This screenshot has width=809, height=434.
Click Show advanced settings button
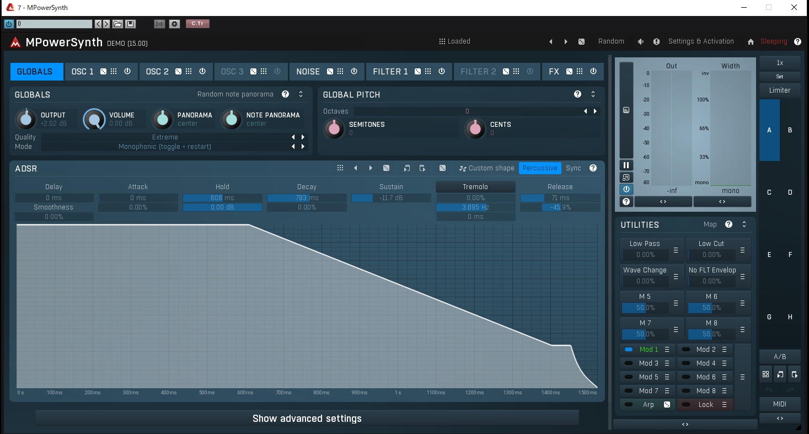[307, 419]
